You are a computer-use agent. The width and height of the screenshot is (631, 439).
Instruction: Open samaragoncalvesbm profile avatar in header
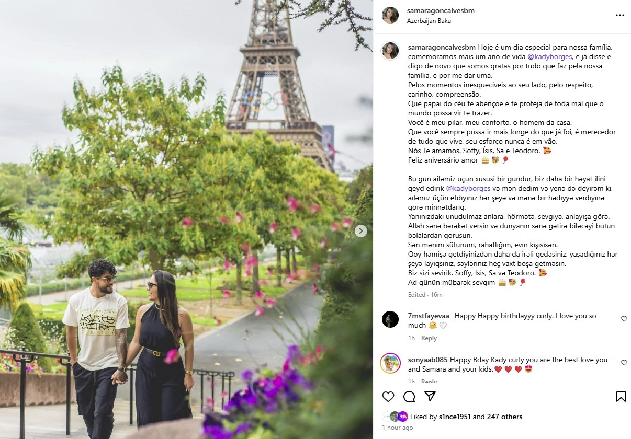[390, 15]
